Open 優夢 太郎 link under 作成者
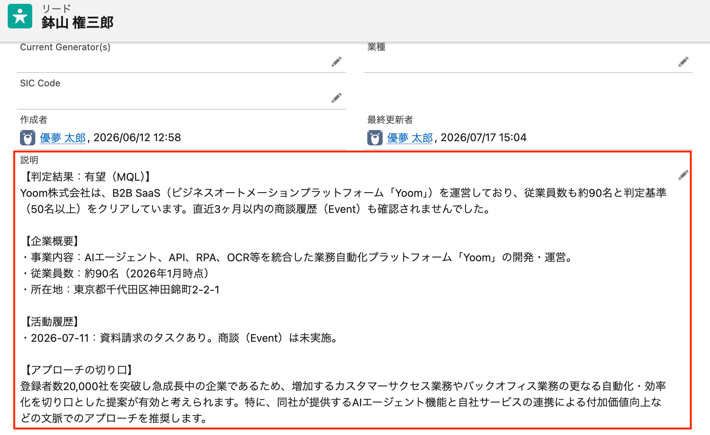Image resolution: width=710 pixels, height=435 pixels. point(63,138)
